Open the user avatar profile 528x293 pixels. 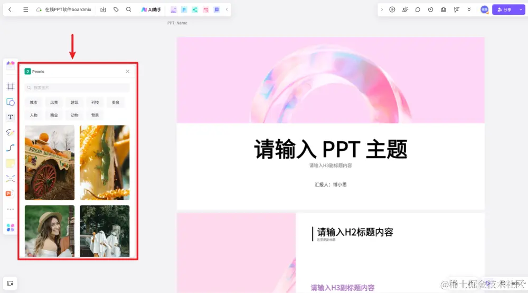tap(485, 9)
